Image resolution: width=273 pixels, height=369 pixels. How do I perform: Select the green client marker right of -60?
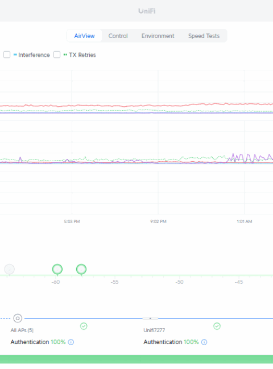[x=81, y=269]
